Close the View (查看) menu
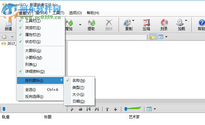205x125 pixels. (25, 13)
